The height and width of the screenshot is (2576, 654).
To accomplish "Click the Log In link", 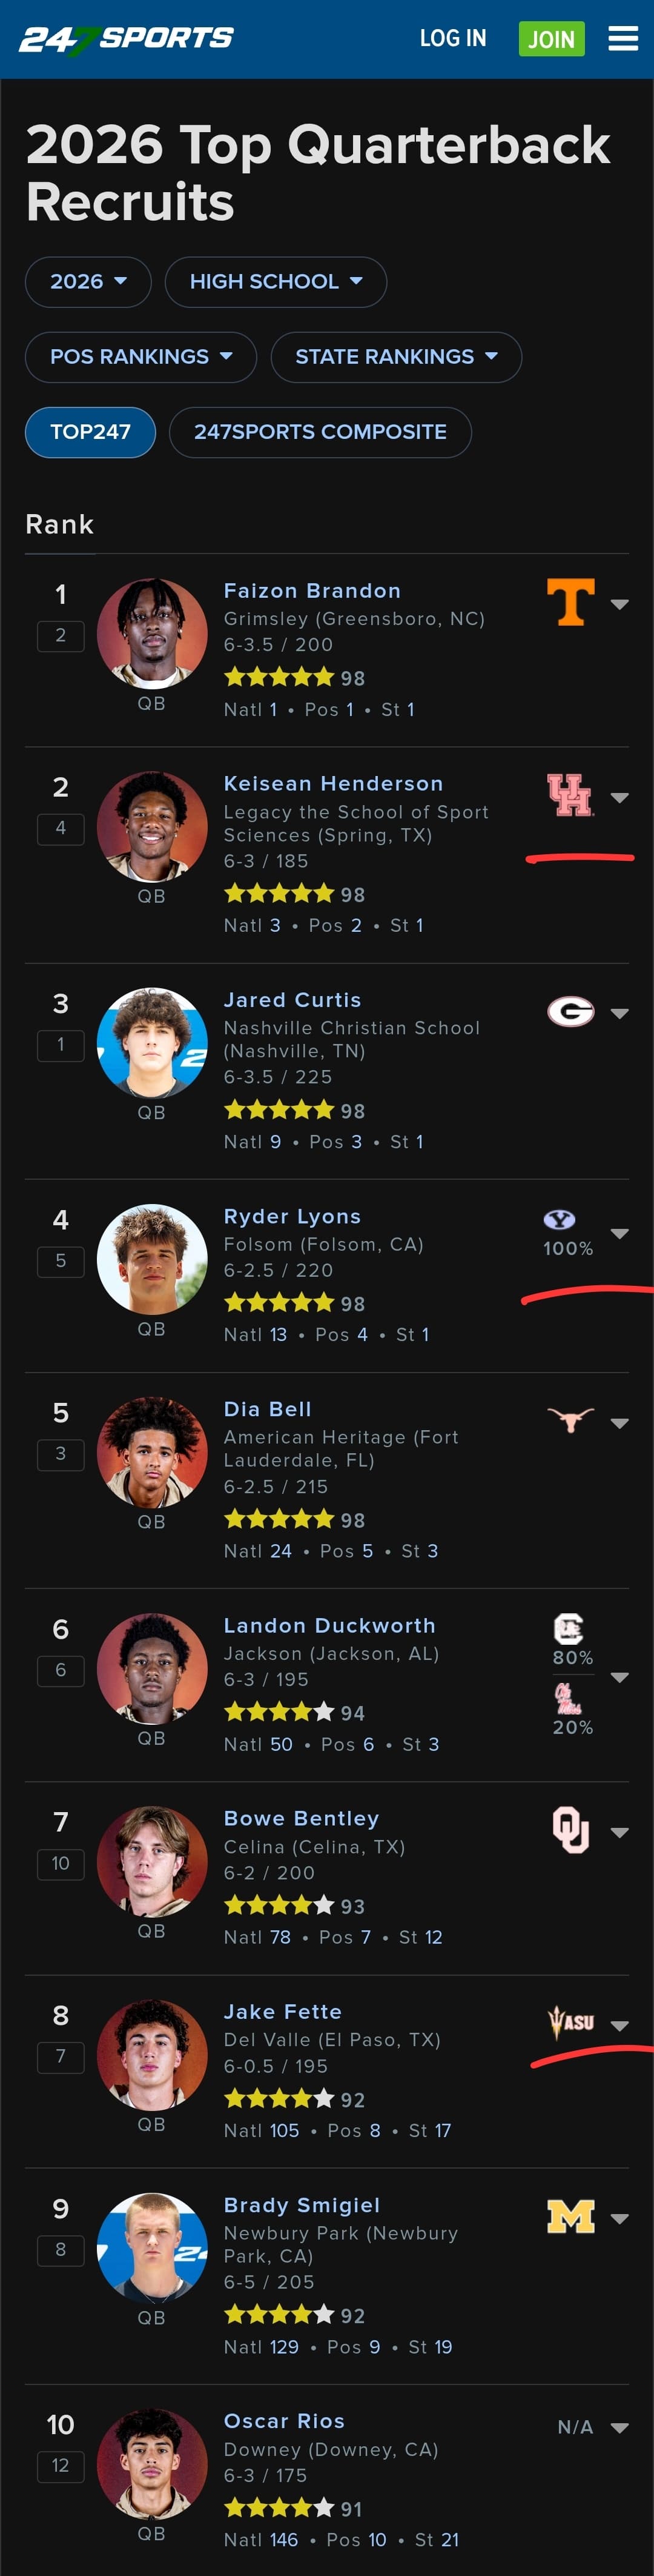I will tap(452, 39).
